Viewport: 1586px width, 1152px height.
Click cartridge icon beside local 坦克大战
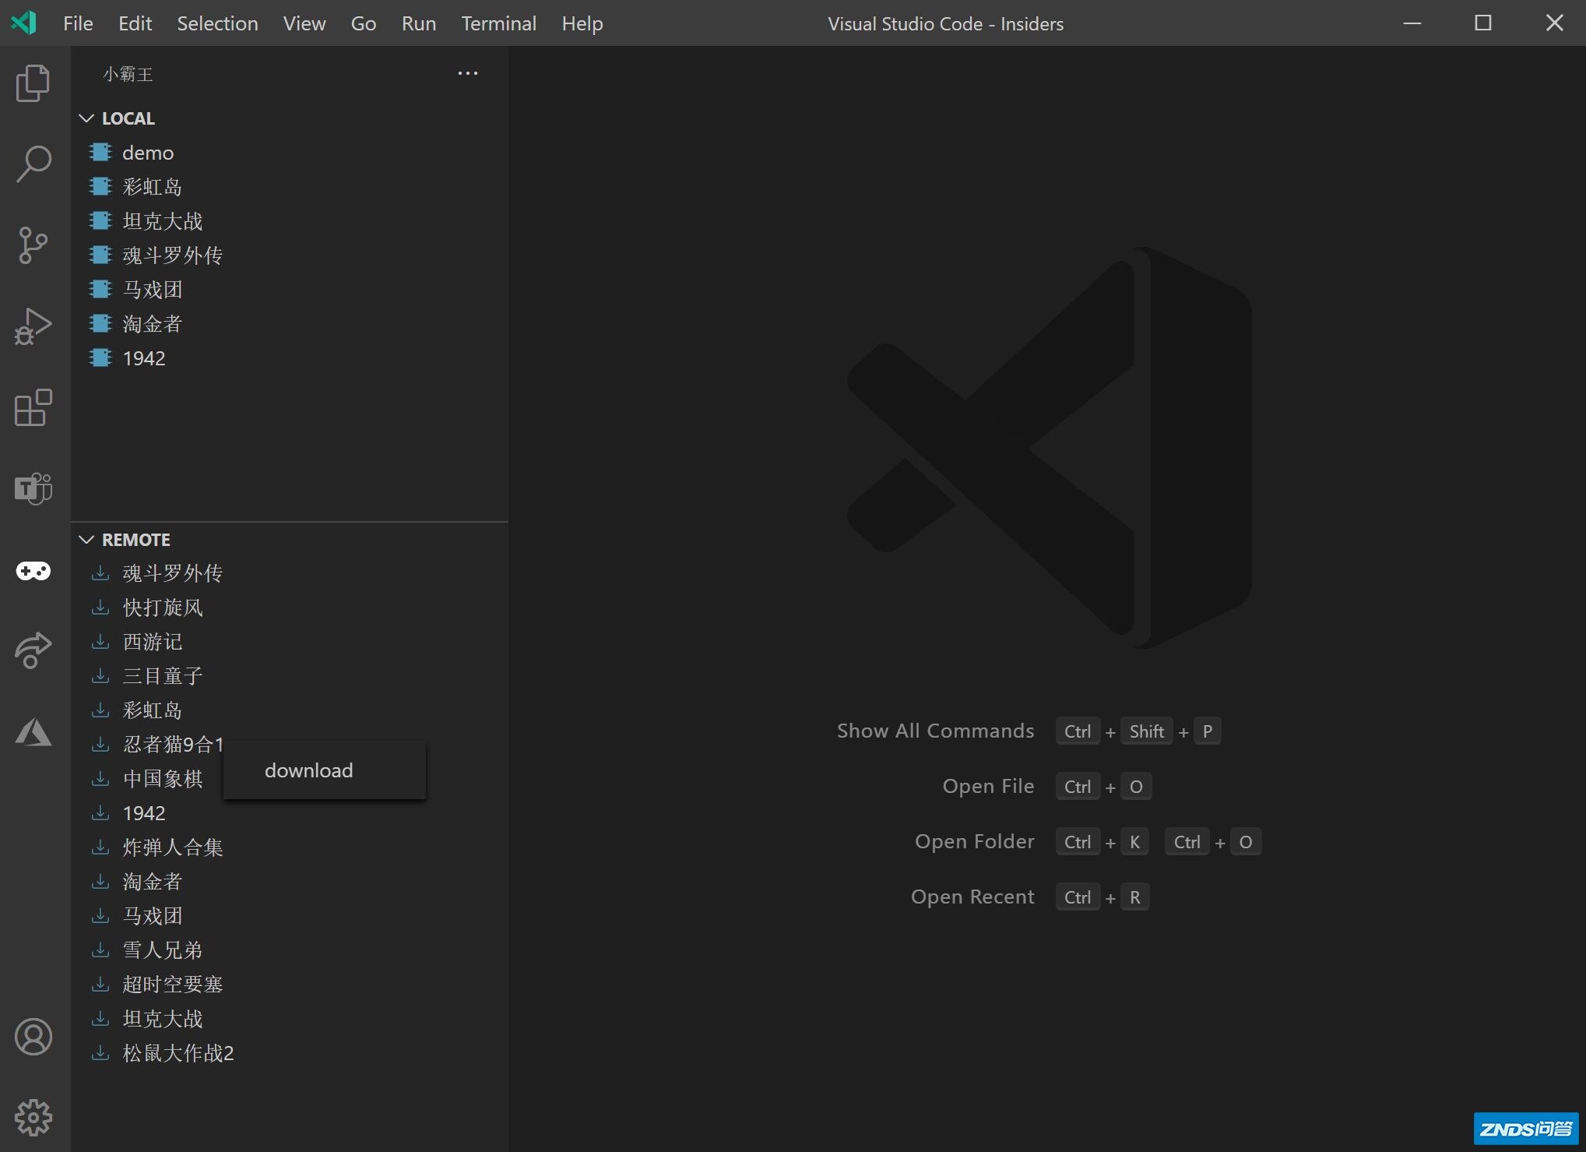(100, 220)
